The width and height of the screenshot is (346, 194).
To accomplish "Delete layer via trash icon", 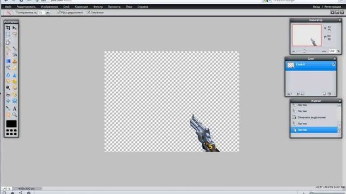I will (329, 94).
